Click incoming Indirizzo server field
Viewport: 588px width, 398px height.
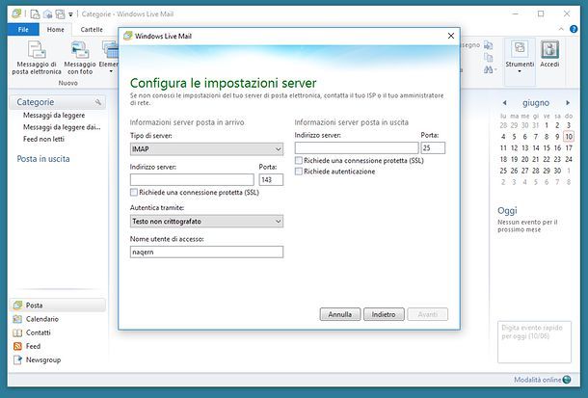coord(192,179)
